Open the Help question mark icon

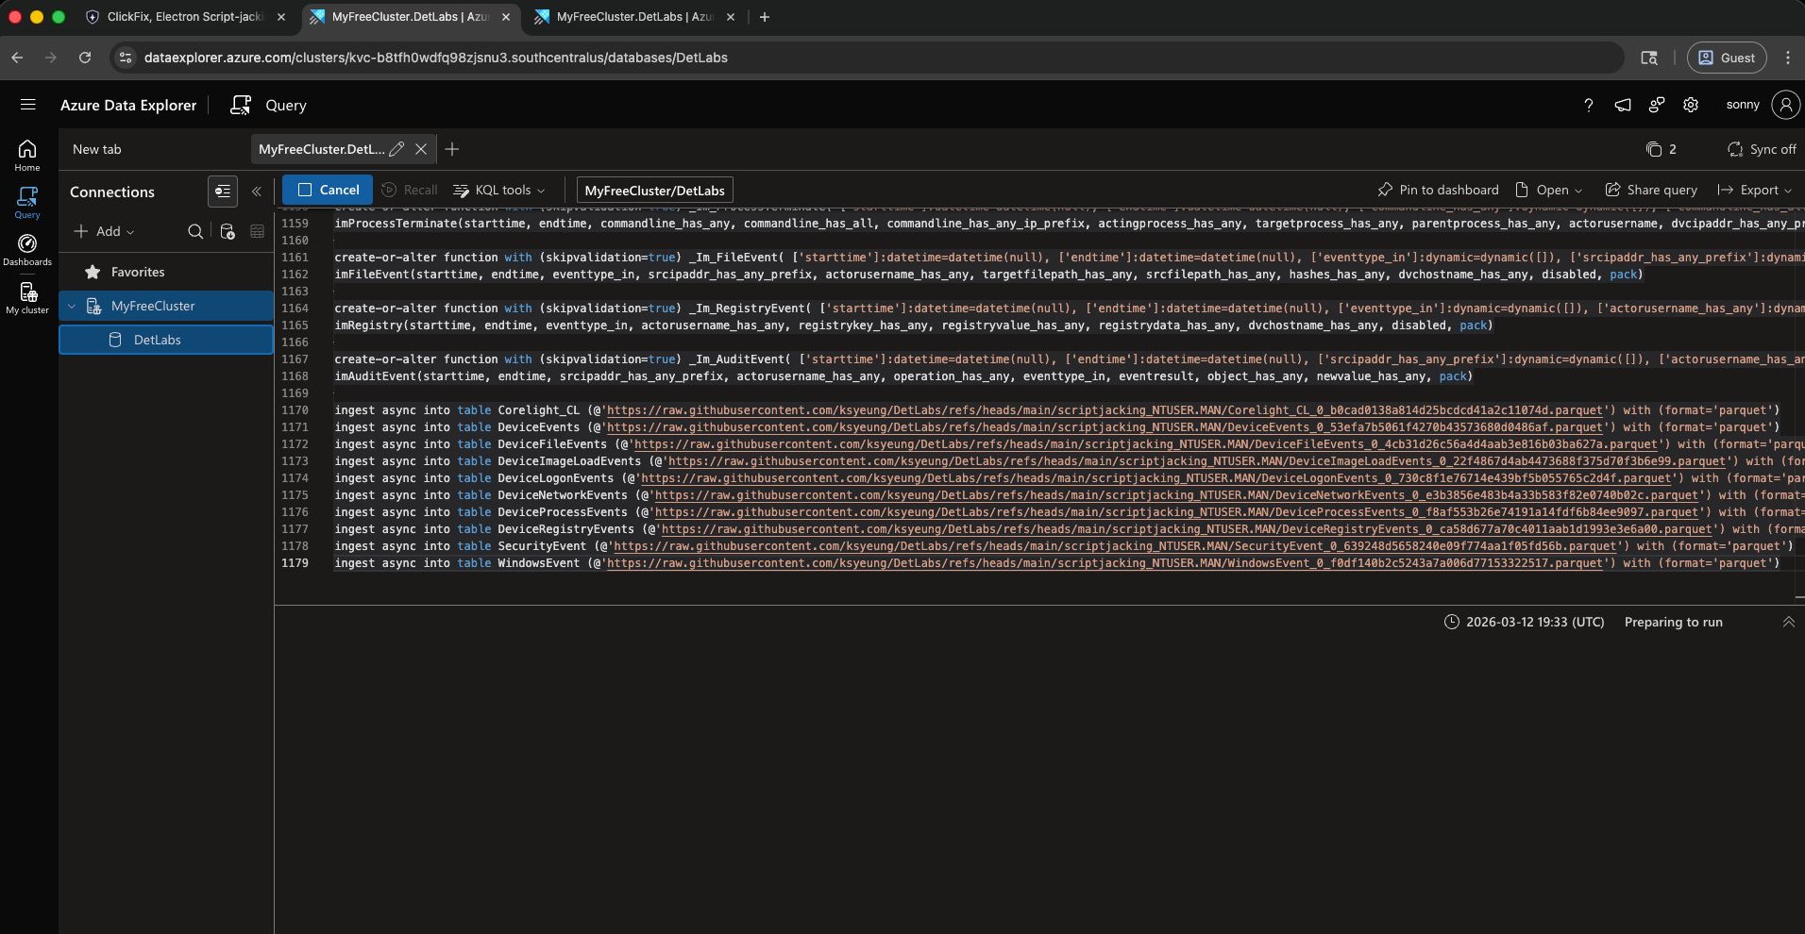(x=1589, y=105)
